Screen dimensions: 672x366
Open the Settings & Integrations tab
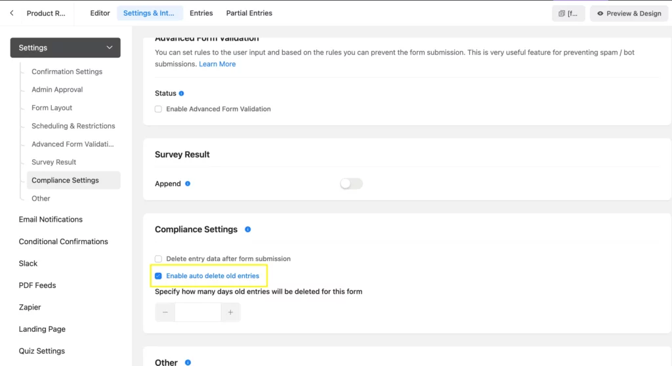coord(149,13)
